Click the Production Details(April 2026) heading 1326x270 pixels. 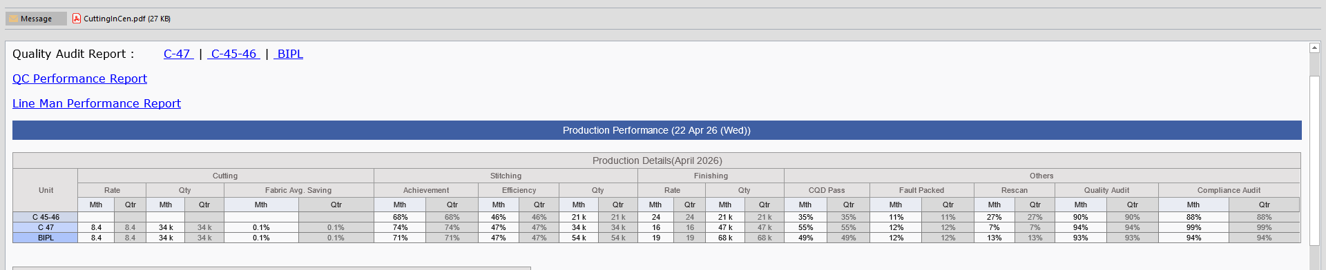[x=657, y=160]
